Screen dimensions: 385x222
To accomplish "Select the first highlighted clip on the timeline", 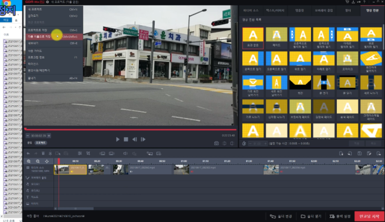I will (70, 170).
